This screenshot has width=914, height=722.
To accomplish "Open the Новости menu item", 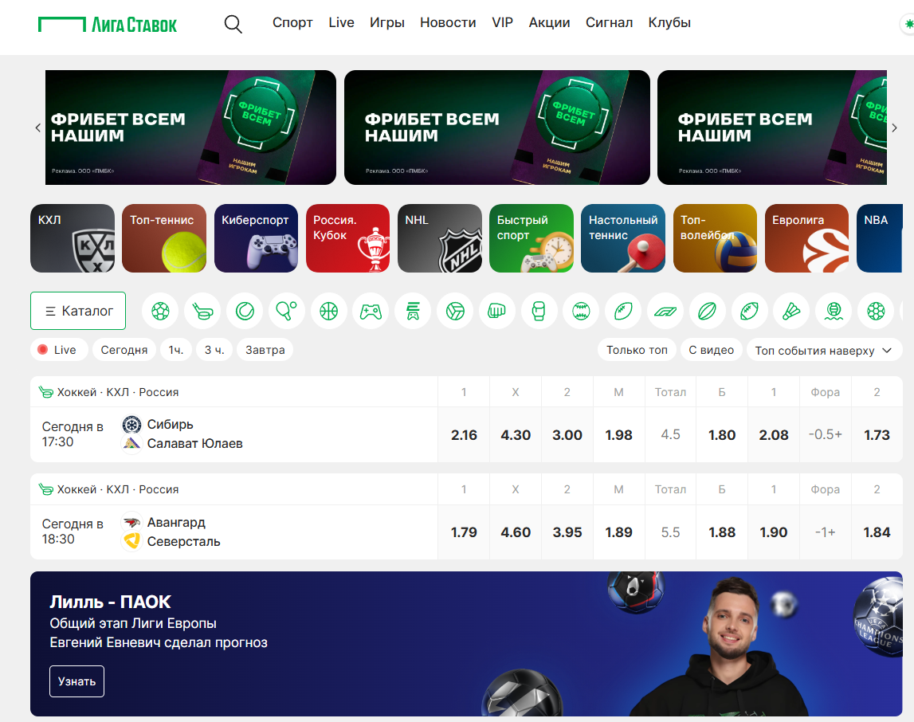I will [x=448, y=23].
